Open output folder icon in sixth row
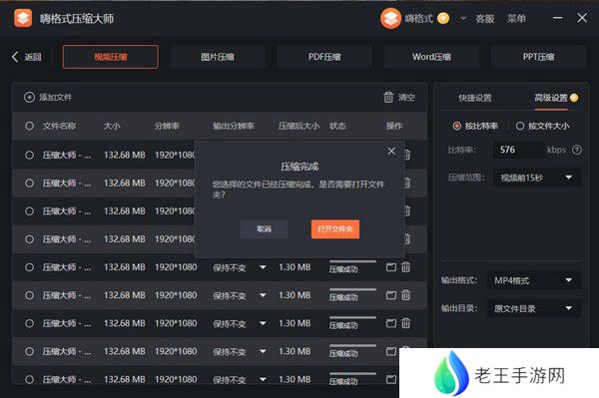The image size is (599, 398). 390,295
